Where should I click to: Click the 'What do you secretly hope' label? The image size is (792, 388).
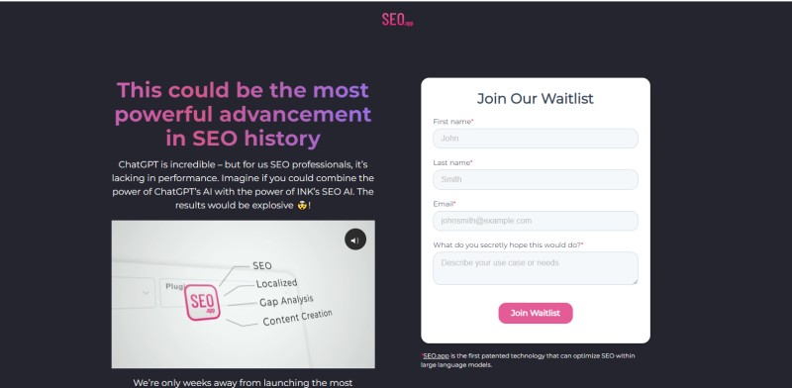(x=508, y=245)
